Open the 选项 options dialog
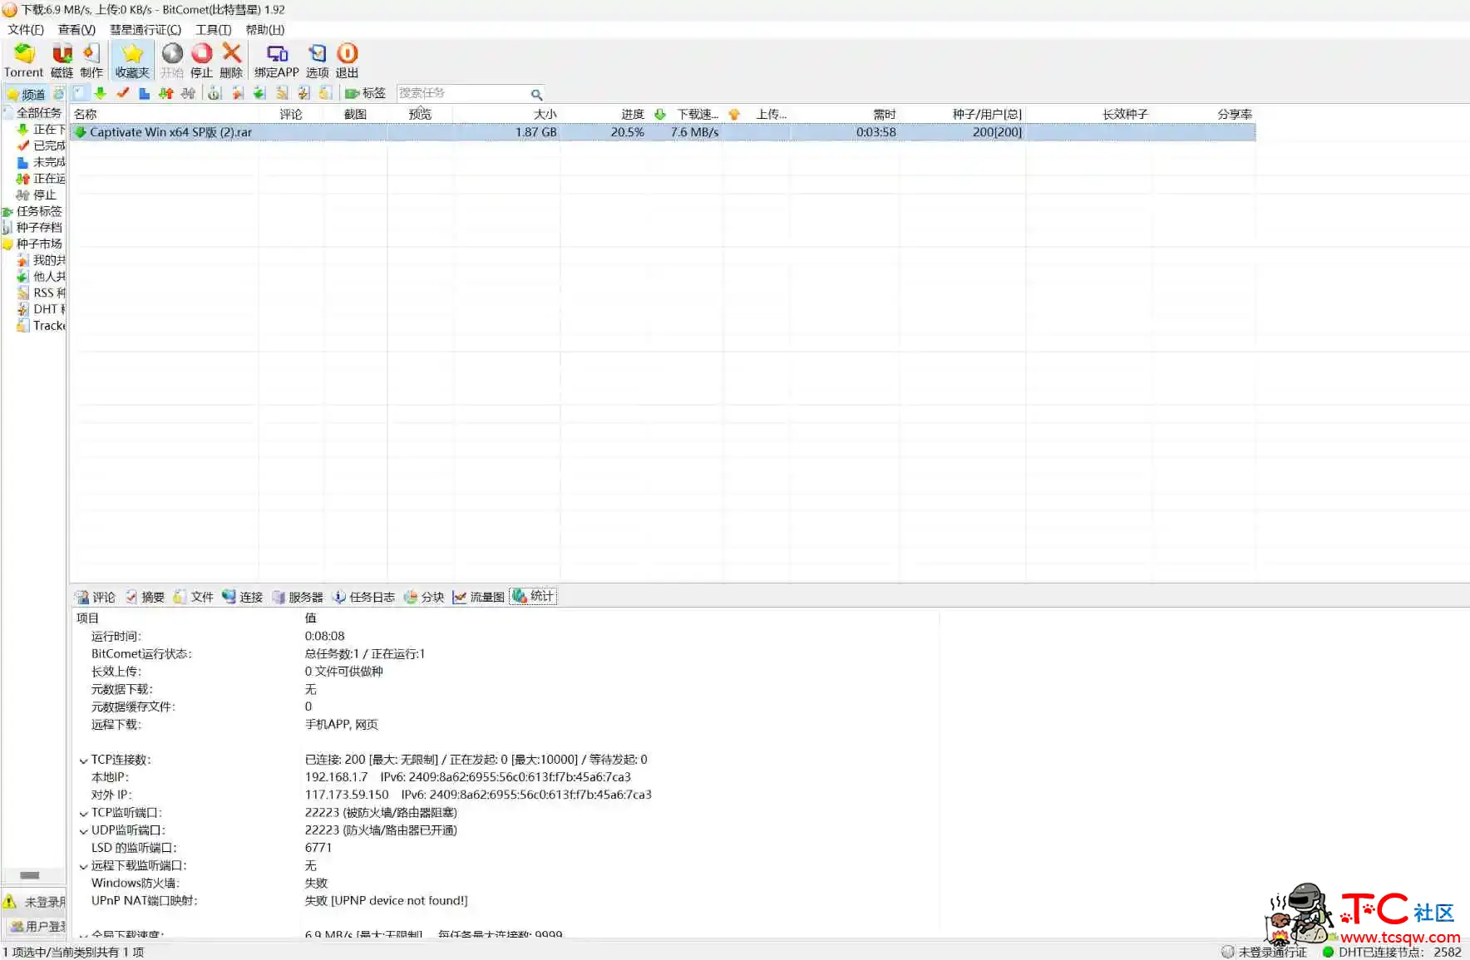This screenshot has width=1470, height=960. click(x=317, y=61)
